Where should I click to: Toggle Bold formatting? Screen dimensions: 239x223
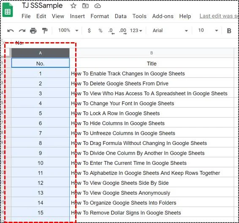coord(229,31)
